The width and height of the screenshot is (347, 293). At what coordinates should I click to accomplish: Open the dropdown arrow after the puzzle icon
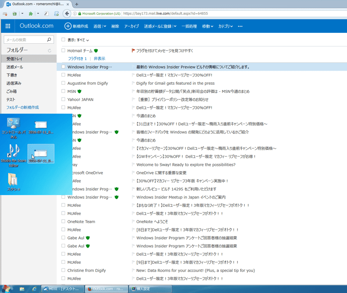38,14
